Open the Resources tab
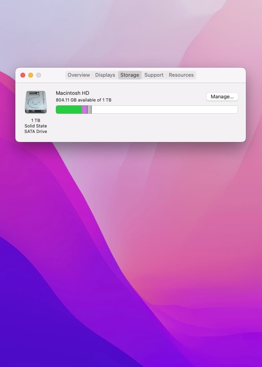 181,75
